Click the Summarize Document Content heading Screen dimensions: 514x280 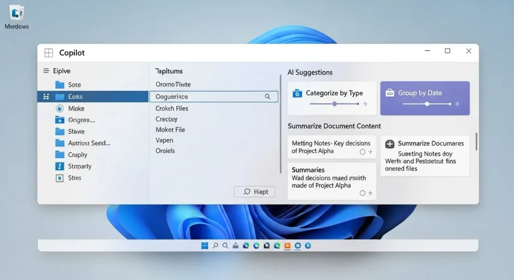(334, 126)
